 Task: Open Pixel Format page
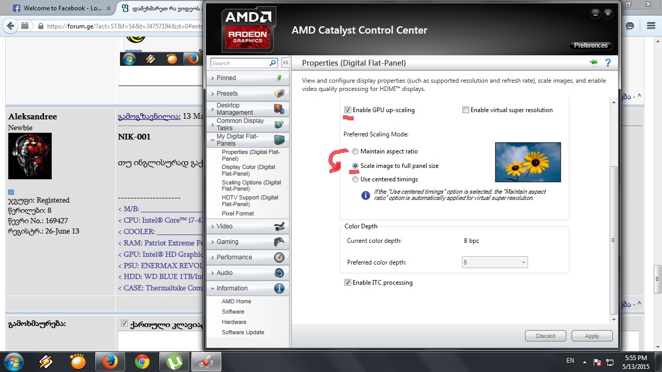[x=238, y=213]
